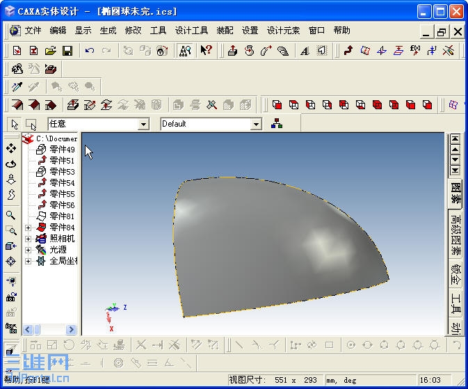The image size is (468, 389).
Task: Open the 设计元素 menu
Action: tap(283, 31)
